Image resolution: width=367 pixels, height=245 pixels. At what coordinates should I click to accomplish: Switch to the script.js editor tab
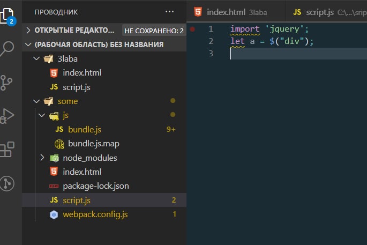[x=326, y=12]
